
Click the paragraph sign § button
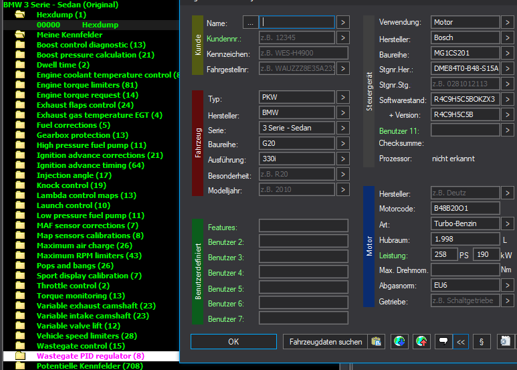(x=482, y=341)
